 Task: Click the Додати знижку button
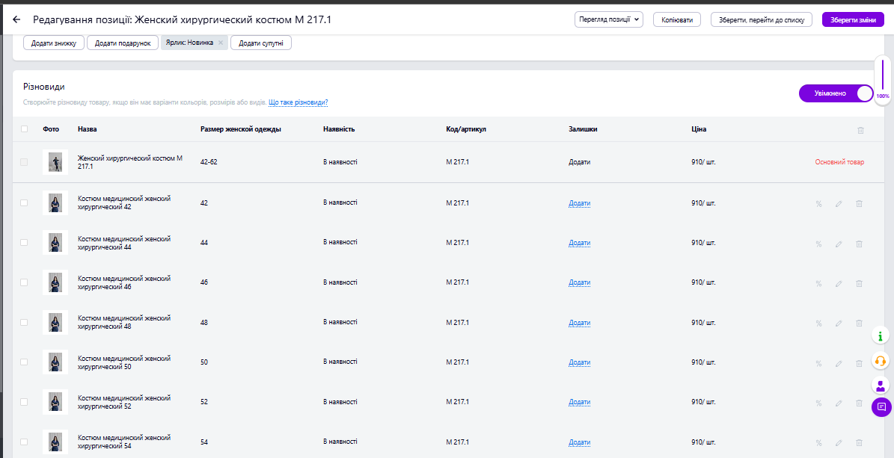click(54, 43)
